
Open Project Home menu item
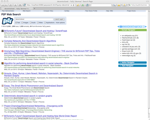click(131, 11)
